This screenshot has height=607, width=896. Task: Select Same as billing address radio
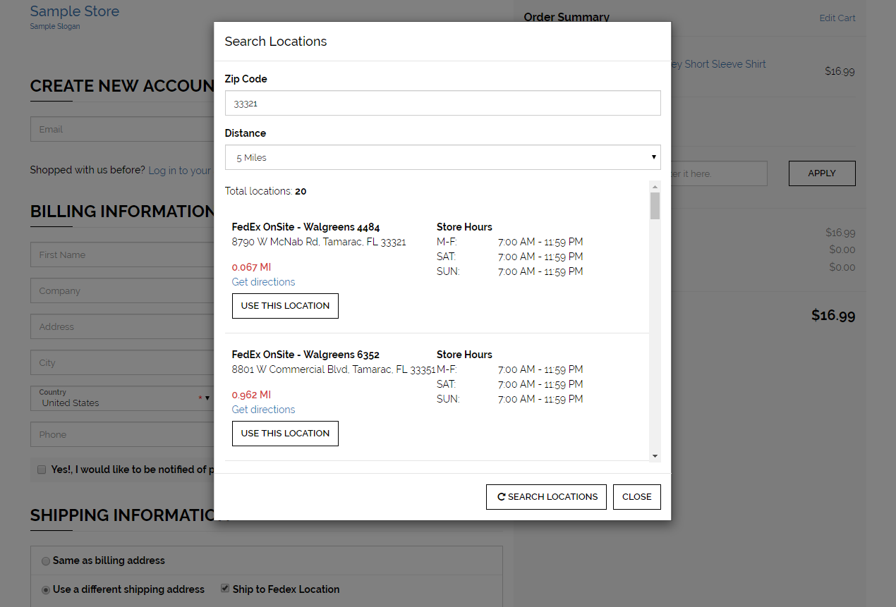pyautogui.click(x=46, y=561)
